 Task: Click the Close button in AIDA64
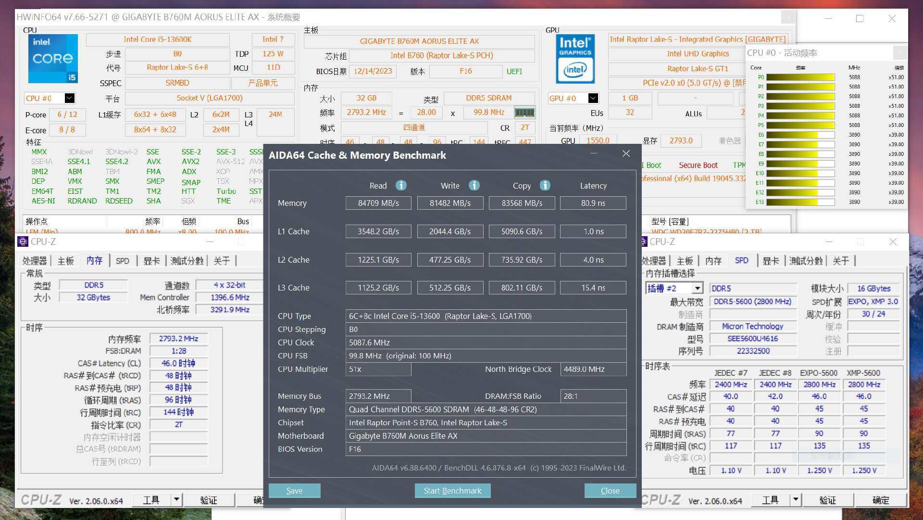point(610,491)
